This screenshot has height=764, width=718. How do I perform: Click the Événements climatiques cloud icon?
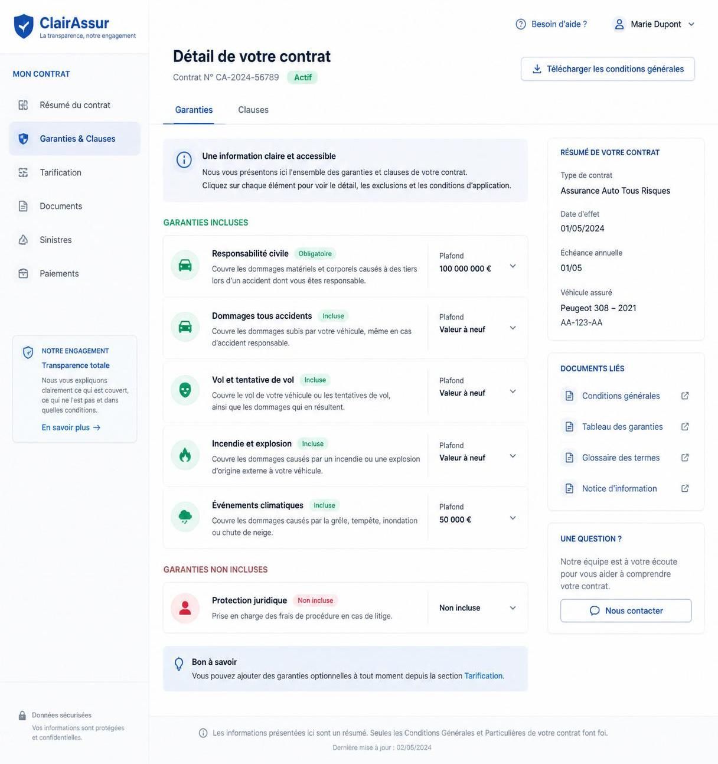(x=185, y=517)
